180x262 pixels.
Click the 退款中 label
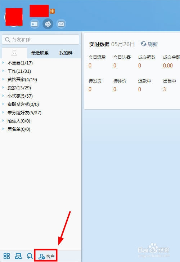point(145,81)
